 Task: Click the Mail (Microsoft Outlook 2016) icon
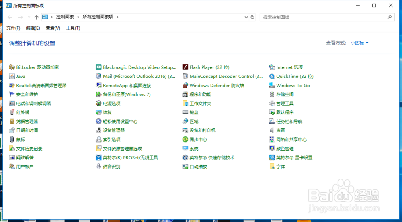[x=98, y=76]
